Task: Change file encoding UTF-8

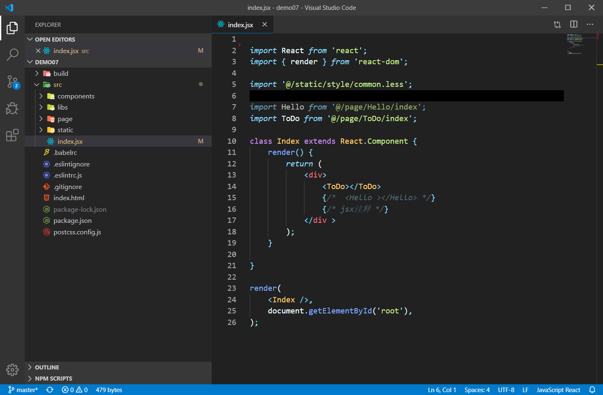Action: coord(506,390)
